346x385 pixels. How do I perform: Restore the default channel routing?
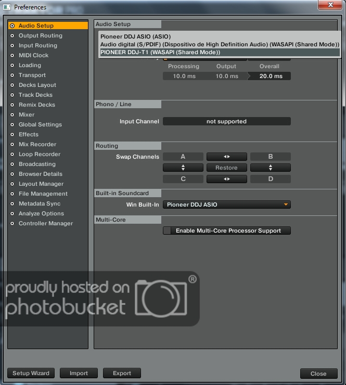click(x=227, y=168)
